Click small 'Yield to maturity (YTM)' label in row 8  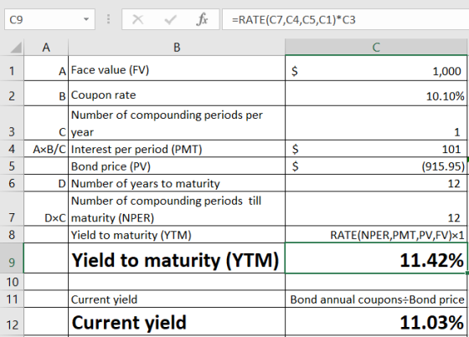177,234
